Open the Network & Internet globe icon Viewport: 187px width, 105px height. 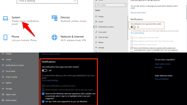(54, 37)
